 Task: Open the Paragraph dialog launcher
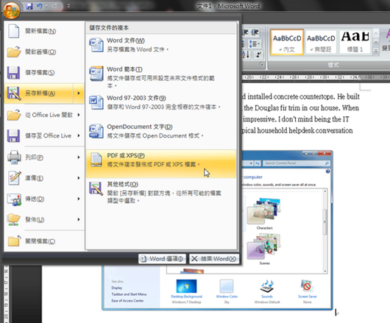point(262,65)
